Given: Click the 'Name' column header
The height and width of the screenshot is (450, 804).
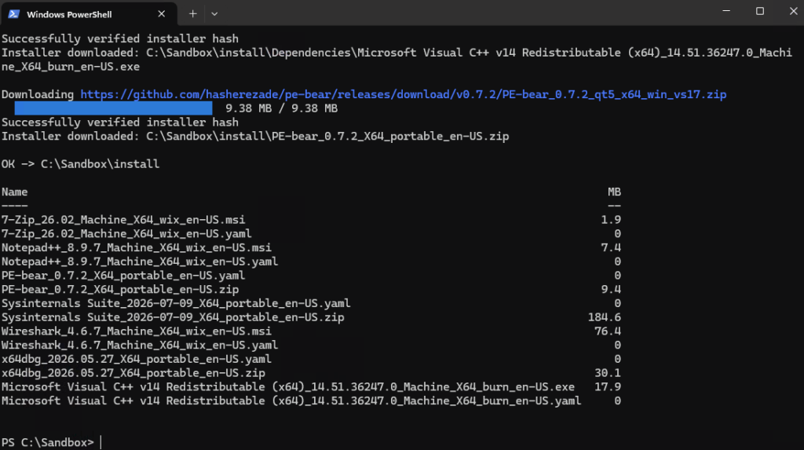Looking at the screenshot, I should 14,192.
